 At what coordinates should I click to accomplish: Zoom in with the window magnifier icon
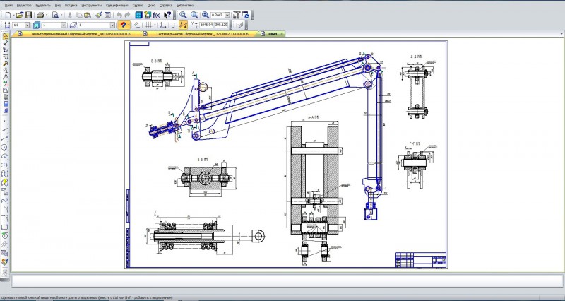[183, 15]
